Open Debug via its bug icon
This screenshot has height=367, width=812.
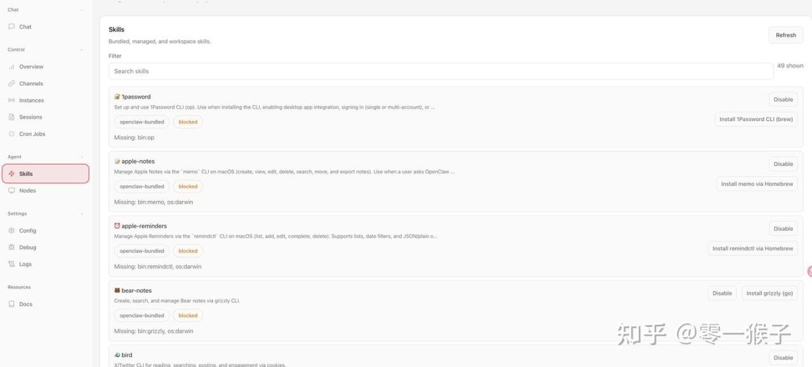click(11, 247)
